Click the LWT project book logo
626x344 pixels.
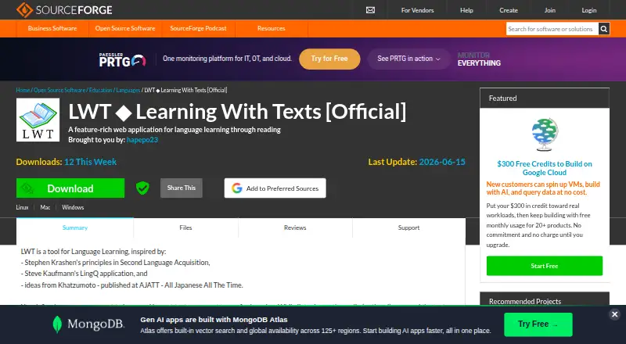(38, 120)
